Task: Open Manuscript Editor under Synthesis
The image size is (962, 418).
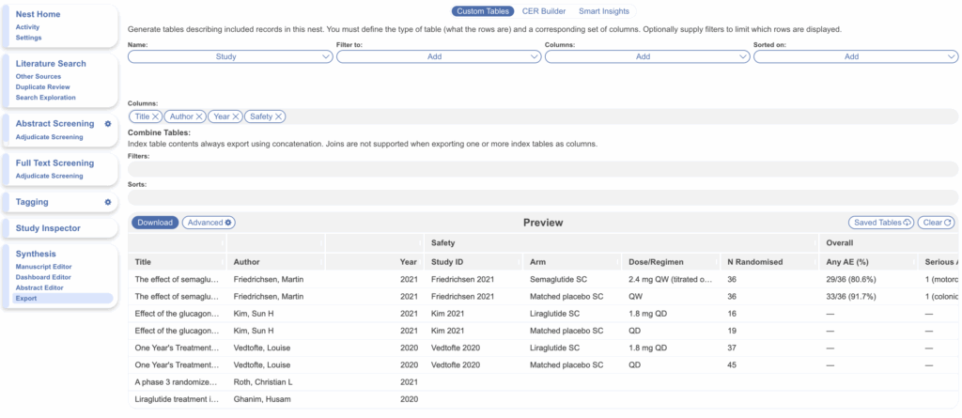Action: point(45,267)
